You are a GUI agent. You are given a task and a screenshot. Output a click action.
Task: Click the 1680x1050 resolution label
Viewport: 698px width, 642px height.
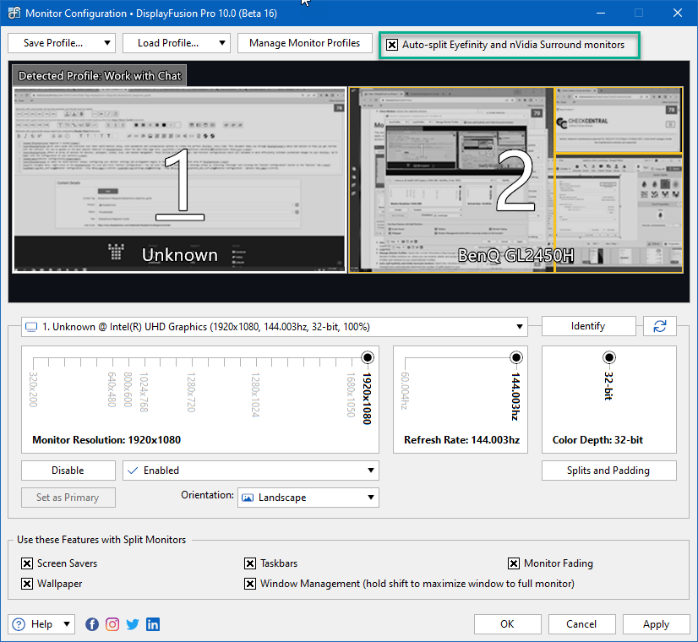[351, 395]
